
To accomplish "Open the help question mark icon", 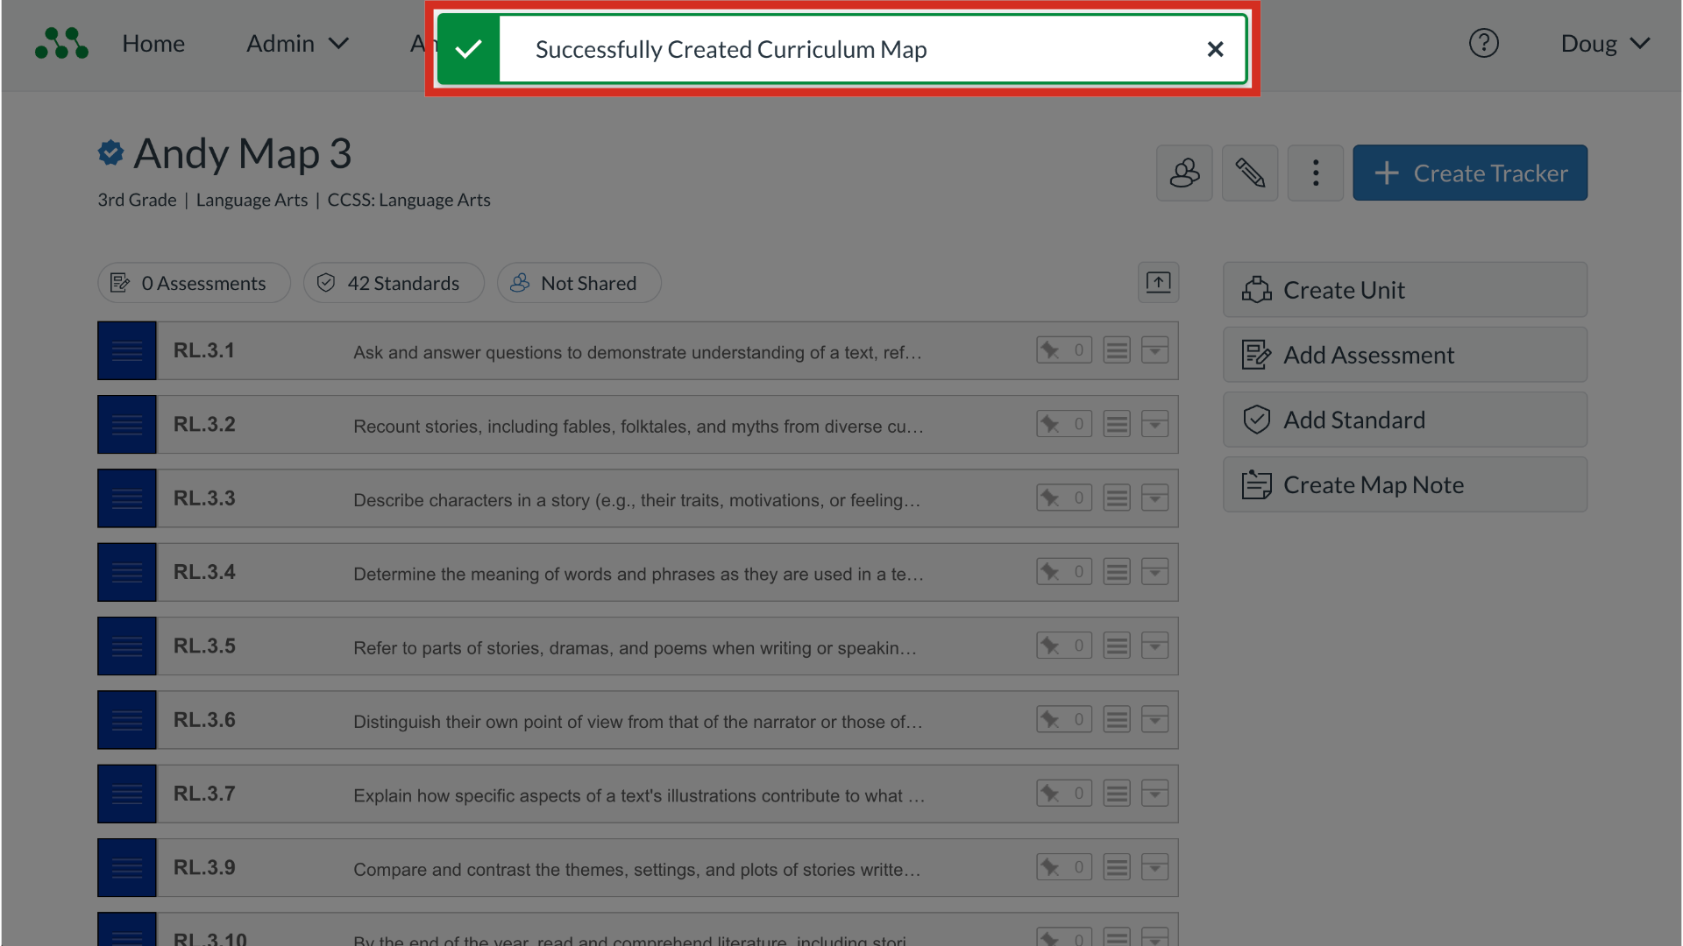I will tap(1483, 43).
